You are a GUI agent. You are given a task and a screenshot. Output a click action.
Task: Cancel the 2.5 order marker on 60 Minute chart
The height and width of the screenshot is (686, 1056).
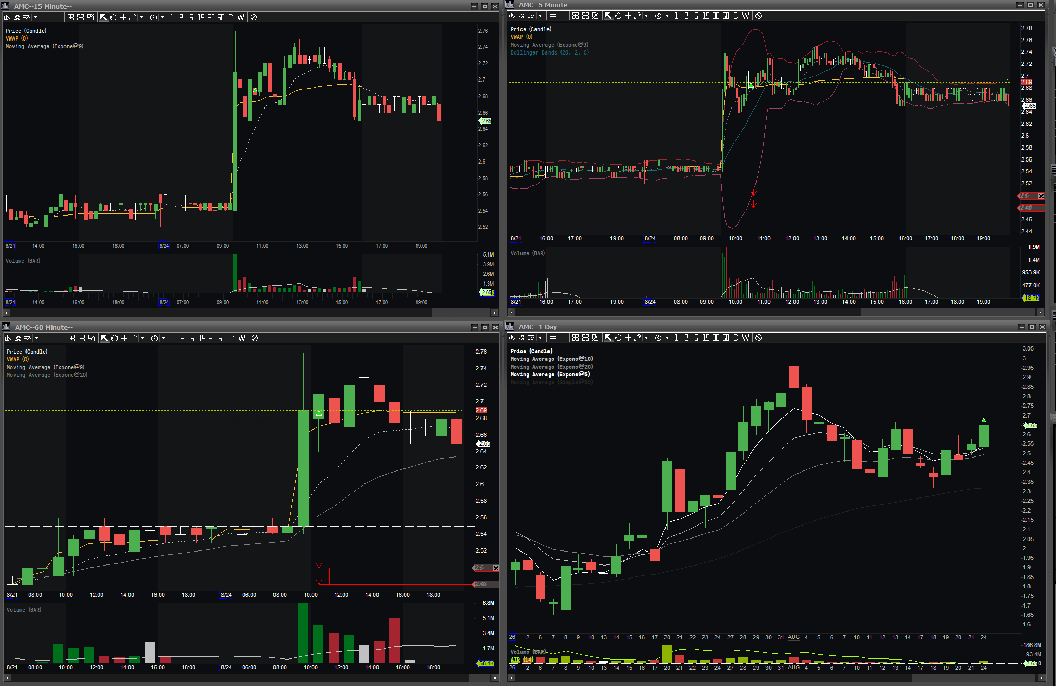coord(496,568)
